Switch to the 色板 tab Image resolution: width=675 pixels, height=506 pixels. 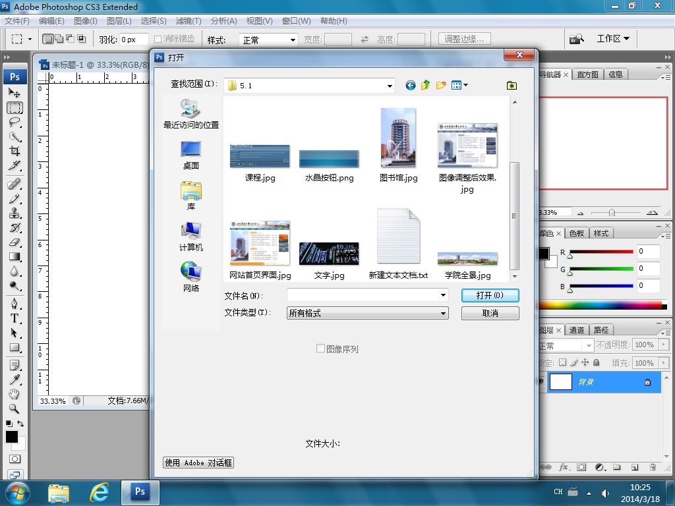tap(576, 233)
